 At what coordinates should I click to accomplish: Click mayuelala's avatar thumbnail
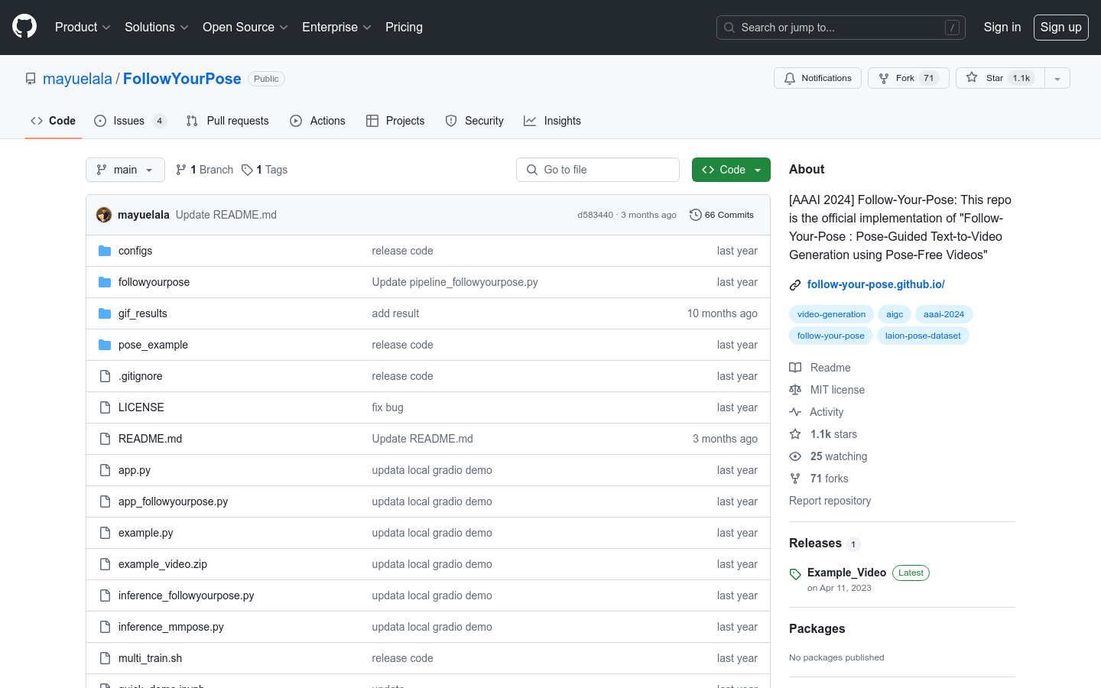(104, 215)
